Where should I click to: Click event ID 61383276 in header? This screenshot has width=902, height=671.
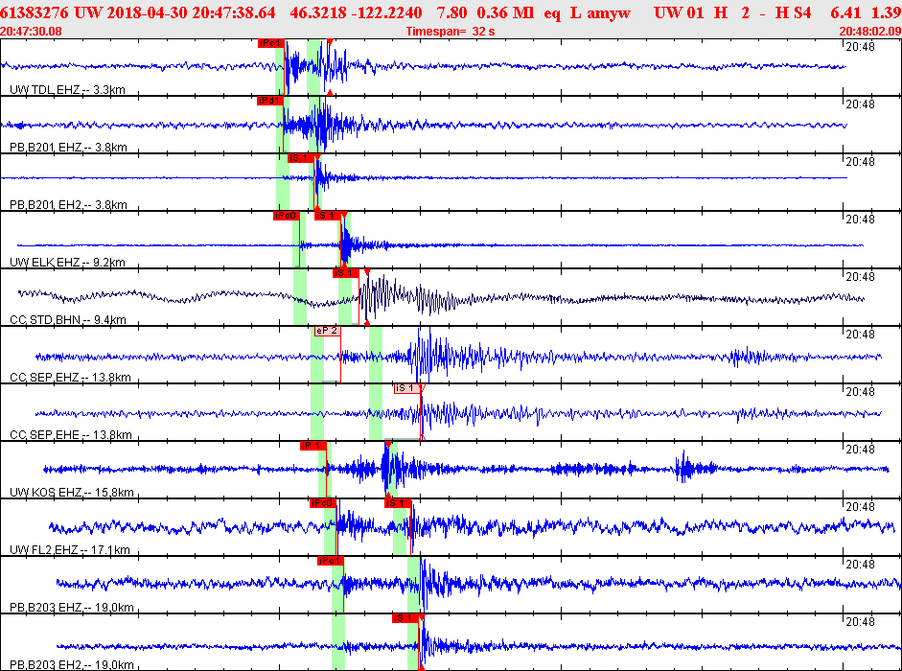[x=34, y=12]
